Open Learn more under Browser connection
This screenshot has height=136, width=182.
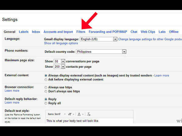(12, 91)
